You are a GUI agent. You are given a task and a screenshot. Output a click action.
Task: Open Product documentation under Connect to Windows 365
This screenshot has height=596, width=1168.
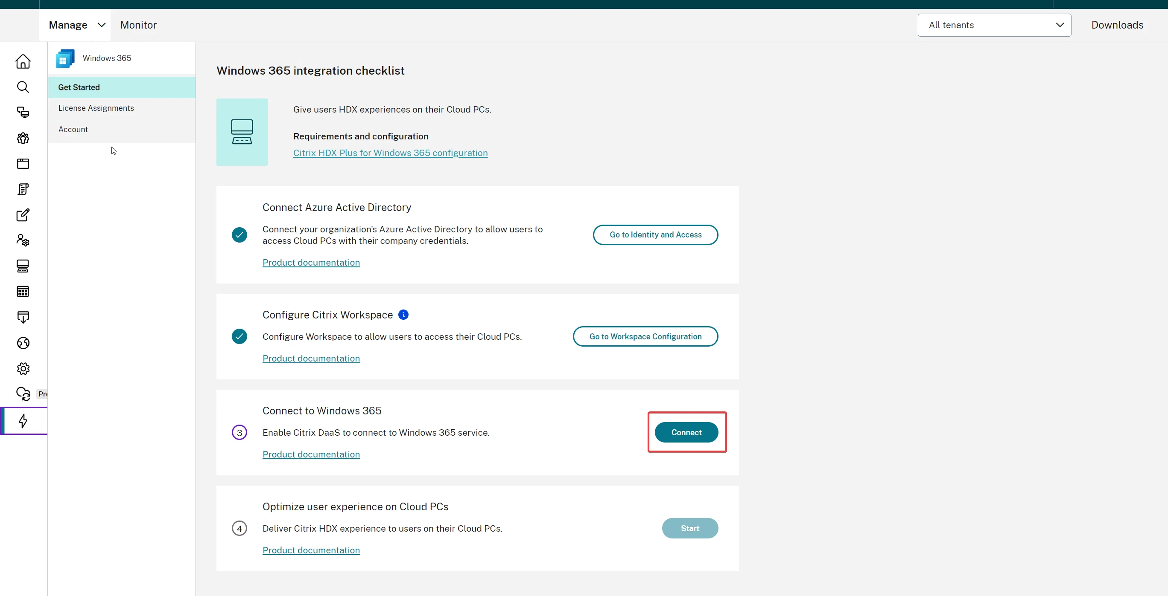tap(311, 454)
